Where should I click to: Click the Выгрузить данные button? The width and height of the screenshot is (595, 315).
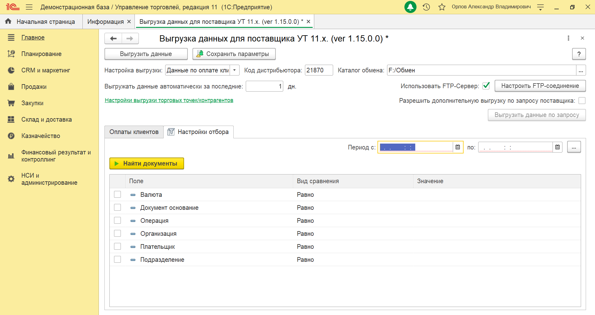click(146, 54)
